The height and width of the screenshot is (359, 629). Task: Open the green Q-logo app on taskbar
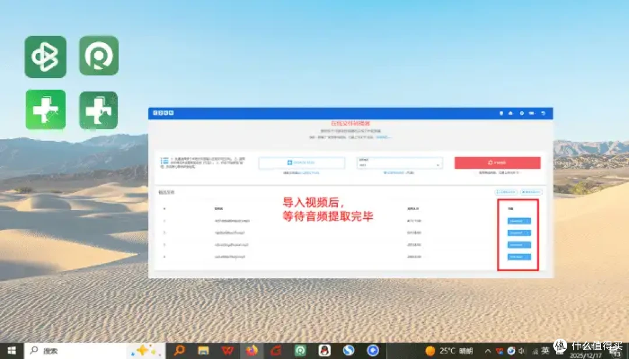click(x=300, y=351)
